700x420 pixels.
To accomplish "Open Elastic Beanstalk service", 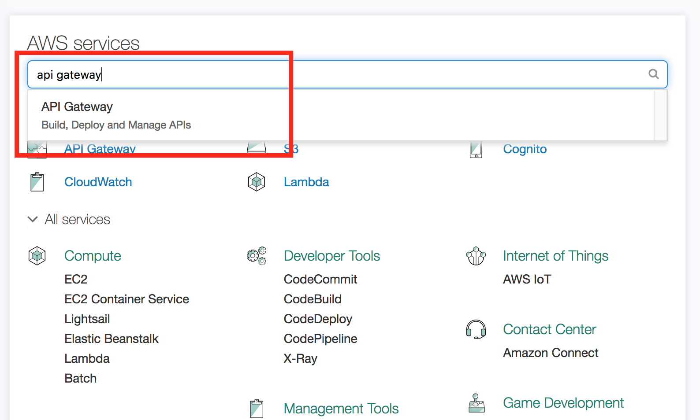I will 112,339.
